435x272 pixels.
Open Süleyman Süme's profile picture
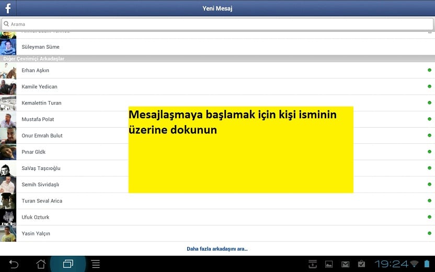point(8,47)
